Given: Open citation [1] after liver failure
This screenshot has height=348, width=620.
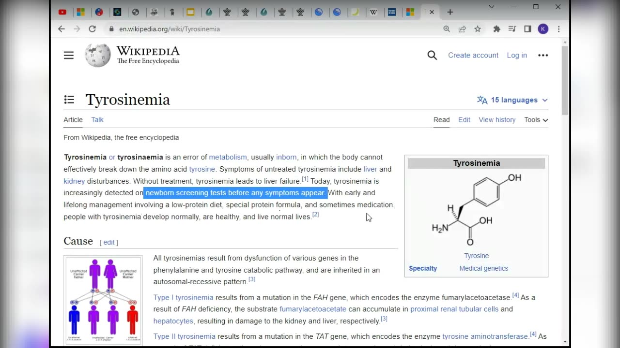Looking at the screenshot, I should (305, 179).
